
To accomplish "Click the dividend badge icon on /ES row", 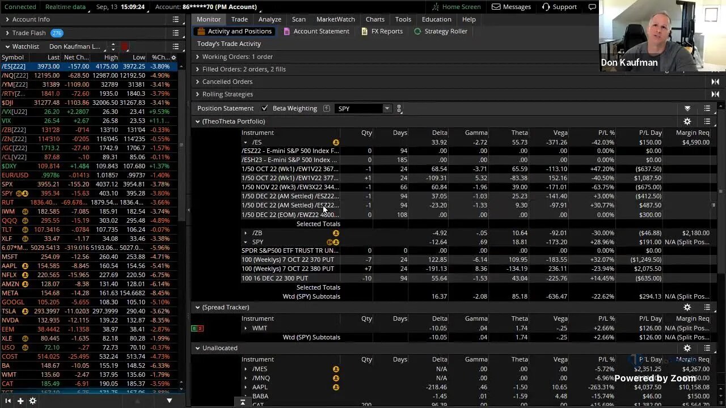I will pyautogui.click(x=336, y=142).
